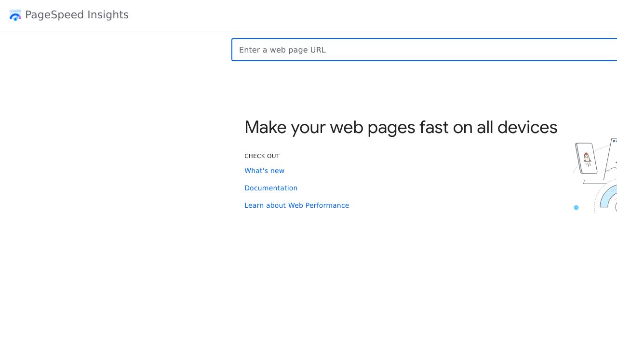
Task: Click the word 'devices' in the headline
Action: click(527, 127)
